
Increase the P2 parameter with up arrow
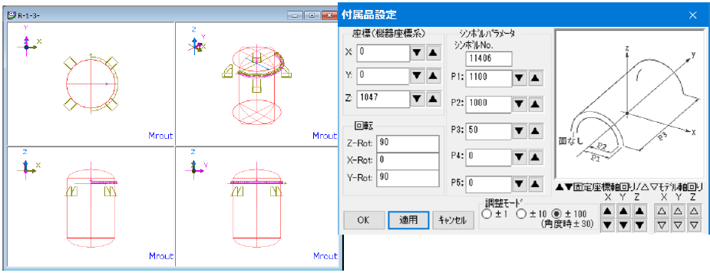(535, 104)
